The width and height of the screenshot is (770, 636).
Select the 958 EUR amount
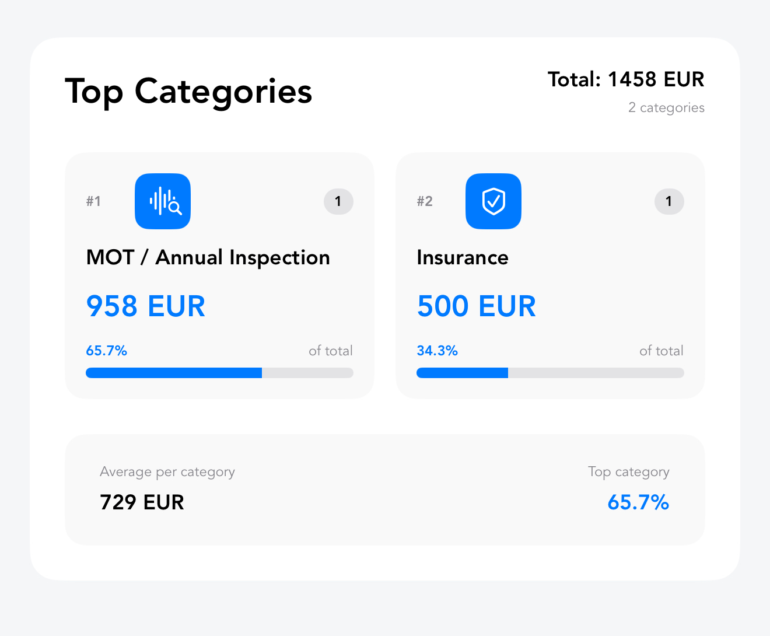click(x=145, y=306)
